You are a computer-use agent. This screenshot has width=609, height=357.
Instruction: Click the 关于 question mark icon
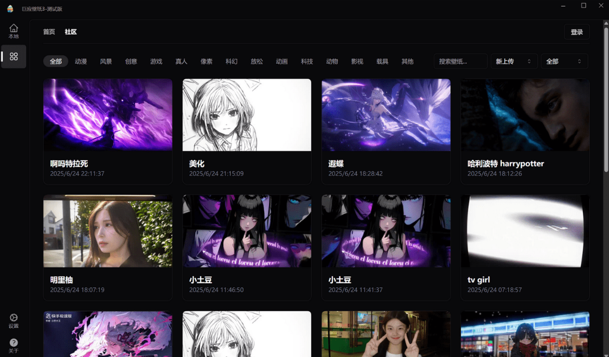pos(14,343)
